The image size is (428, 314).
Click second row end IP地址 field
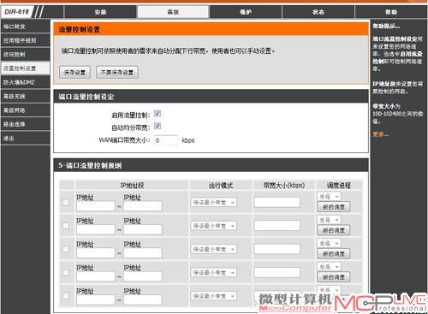coord(143,229)
